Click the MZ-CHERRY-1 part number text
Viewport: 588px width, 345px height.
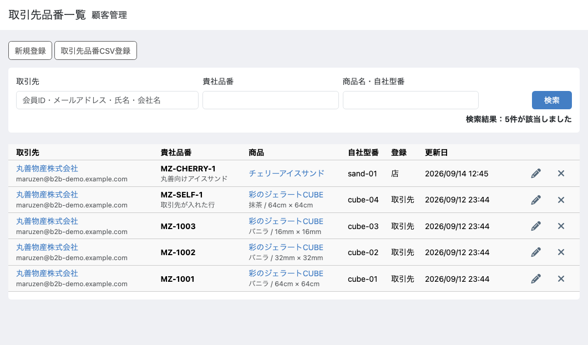coord(188,169)
